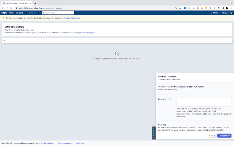Click the Stripe logo
This screenshot has height=146, width=234.
tap(4, 13)
